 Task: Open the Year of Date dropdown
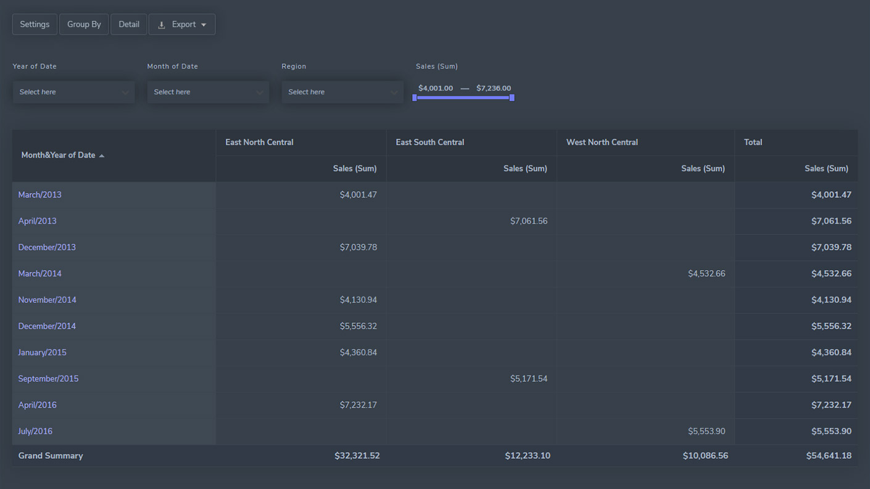[73, 92]
